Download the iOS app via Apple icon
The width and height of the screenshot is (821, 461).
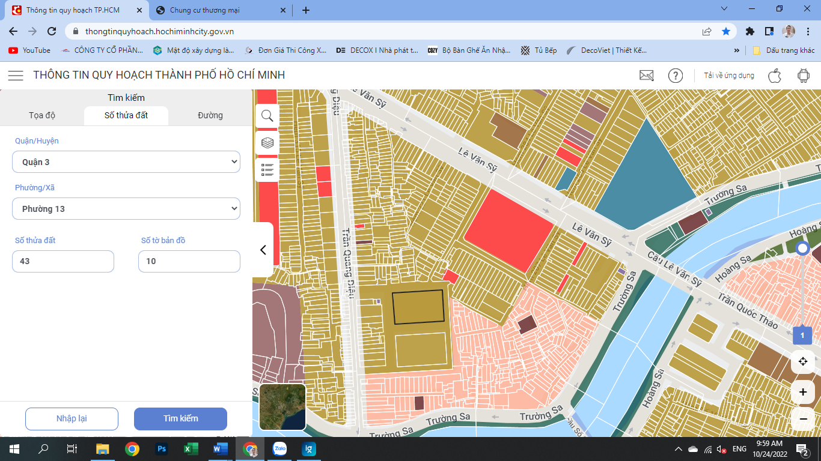774,75
